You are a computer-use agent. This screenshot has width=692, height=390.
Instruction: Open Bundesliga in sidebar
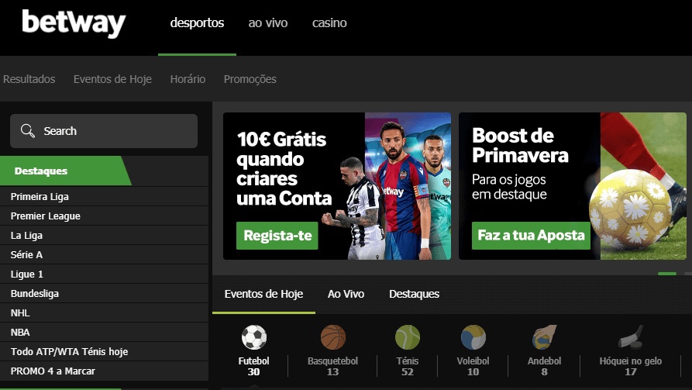click(x=104, y=294)
